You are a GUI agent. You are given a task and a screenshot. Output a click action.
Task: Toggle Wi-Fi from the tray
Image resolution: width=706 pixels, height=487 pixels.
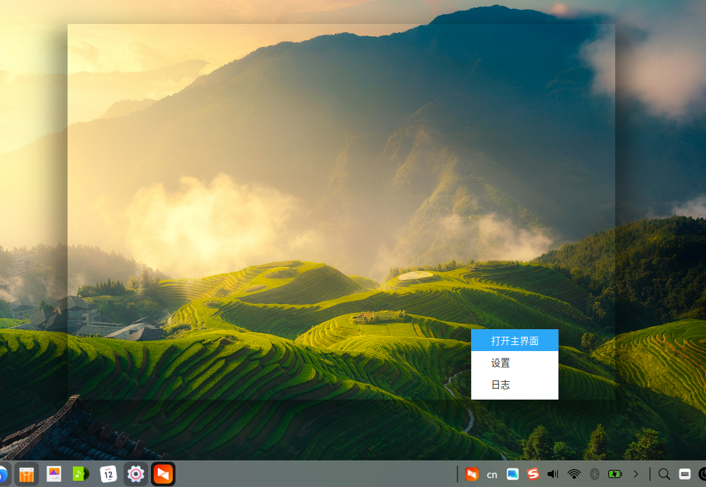(x=574, y=473)
